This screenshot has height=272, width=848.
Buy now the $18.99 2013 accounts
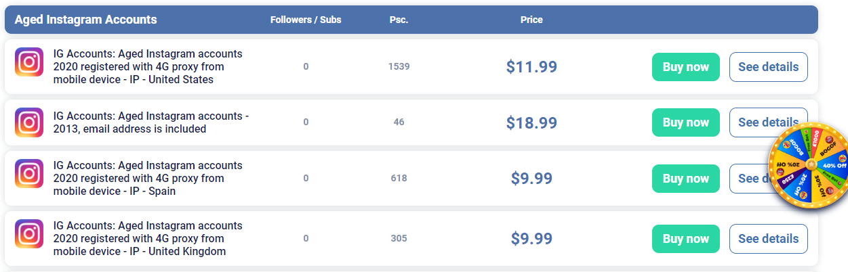685,122
